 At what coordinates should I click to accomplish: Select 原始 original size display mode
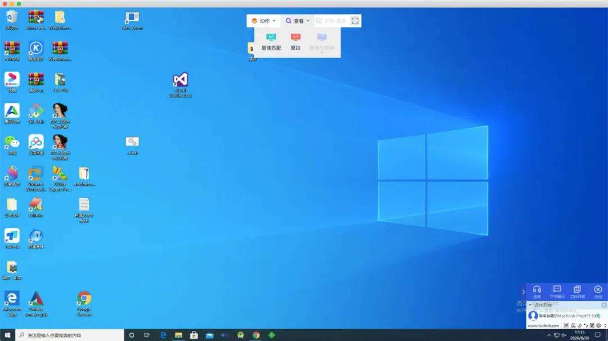[296, 42]
